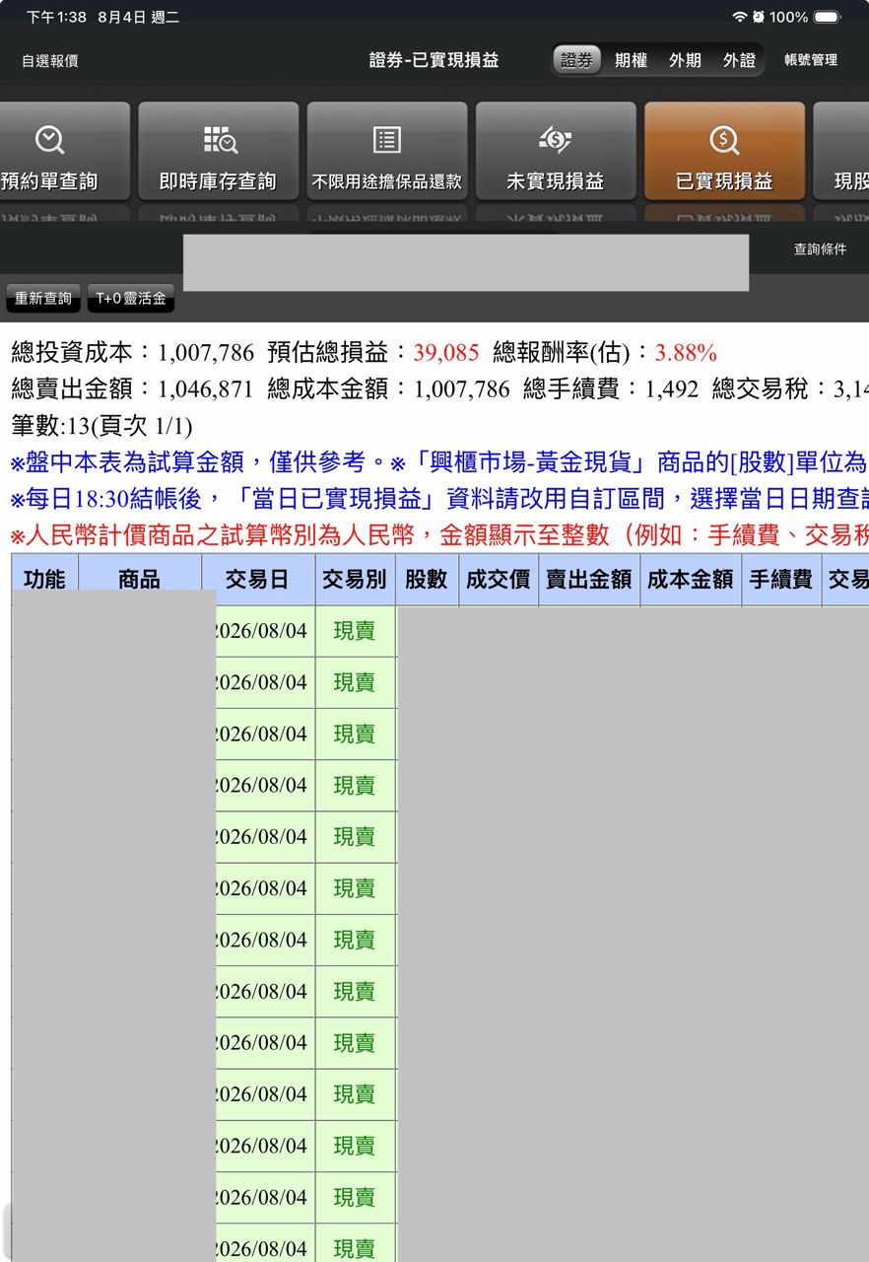Switch to 外證 tab
This screenshot has width=869, height=1262.
(739, 60)
